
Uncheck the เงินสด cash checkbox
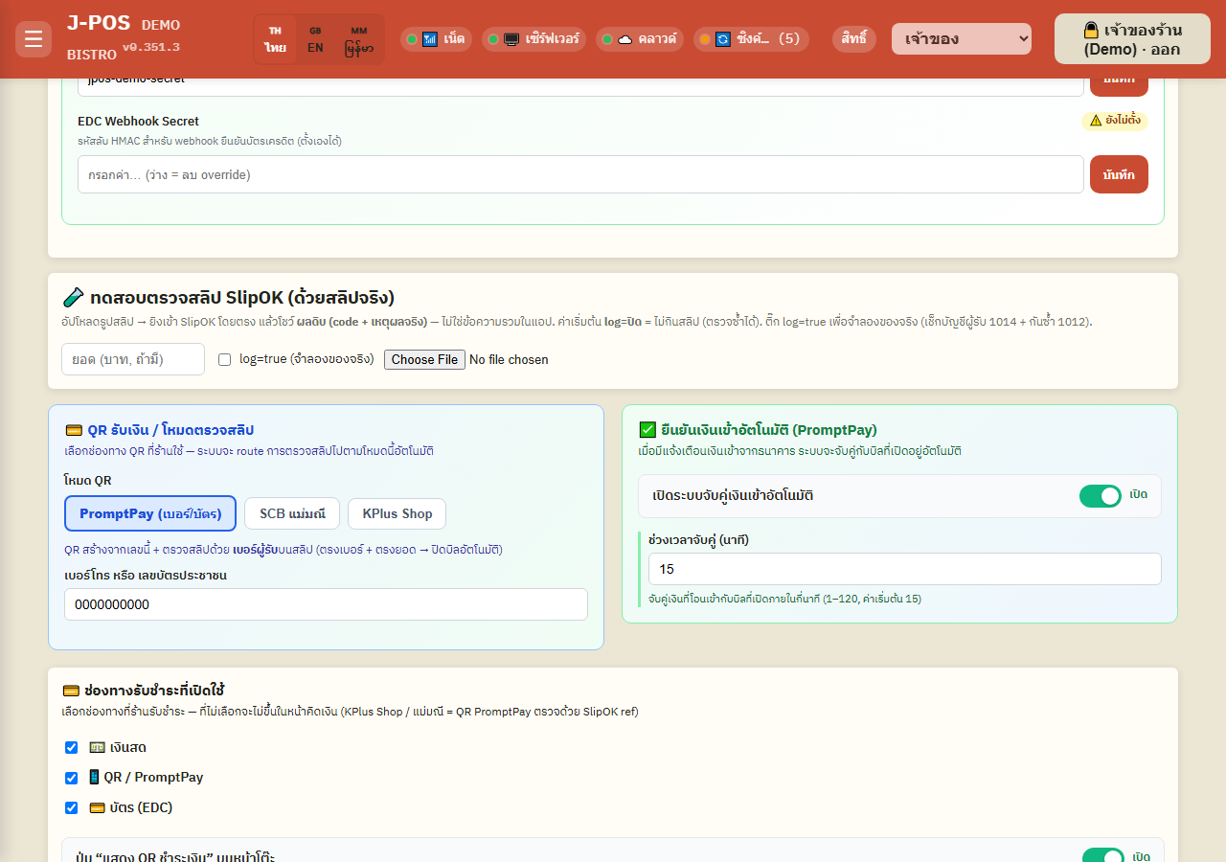coord(72,747)
